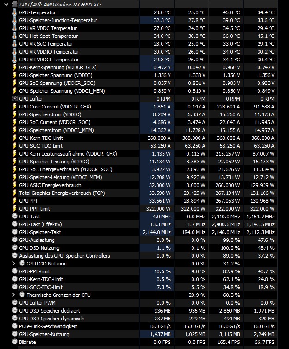Click the 0.042 V minimum core voltage value
The width and height of the screenshot is (289, 349).
[196, 67]
